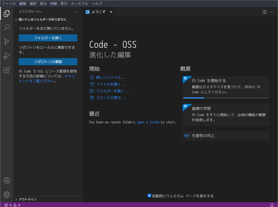Open editor more actions ellipsis
The width and height of the screenshot is (278, 207).
click(x=271, y=12)
